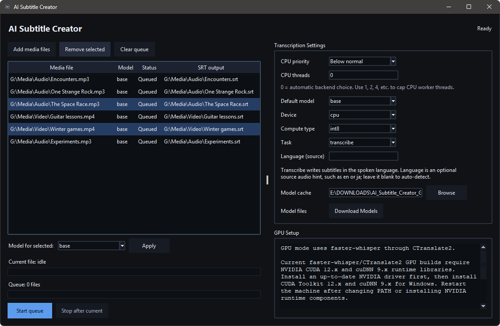Select One Strange Rock.mp3 row
This screenshot has width=500, height=326.
[134, 92]
